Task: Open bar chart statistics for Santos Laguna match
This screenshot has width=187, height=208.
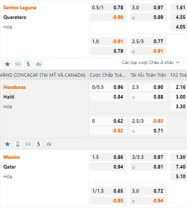Action: (x=39, y=64)
